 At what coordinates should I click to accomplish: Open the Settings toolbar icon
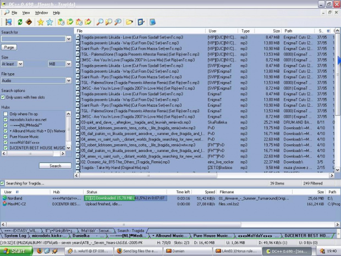pos(141,22)
